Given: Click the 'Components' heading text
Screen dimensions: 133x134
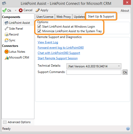Looking at the screenshot, I should coord(11,17).
